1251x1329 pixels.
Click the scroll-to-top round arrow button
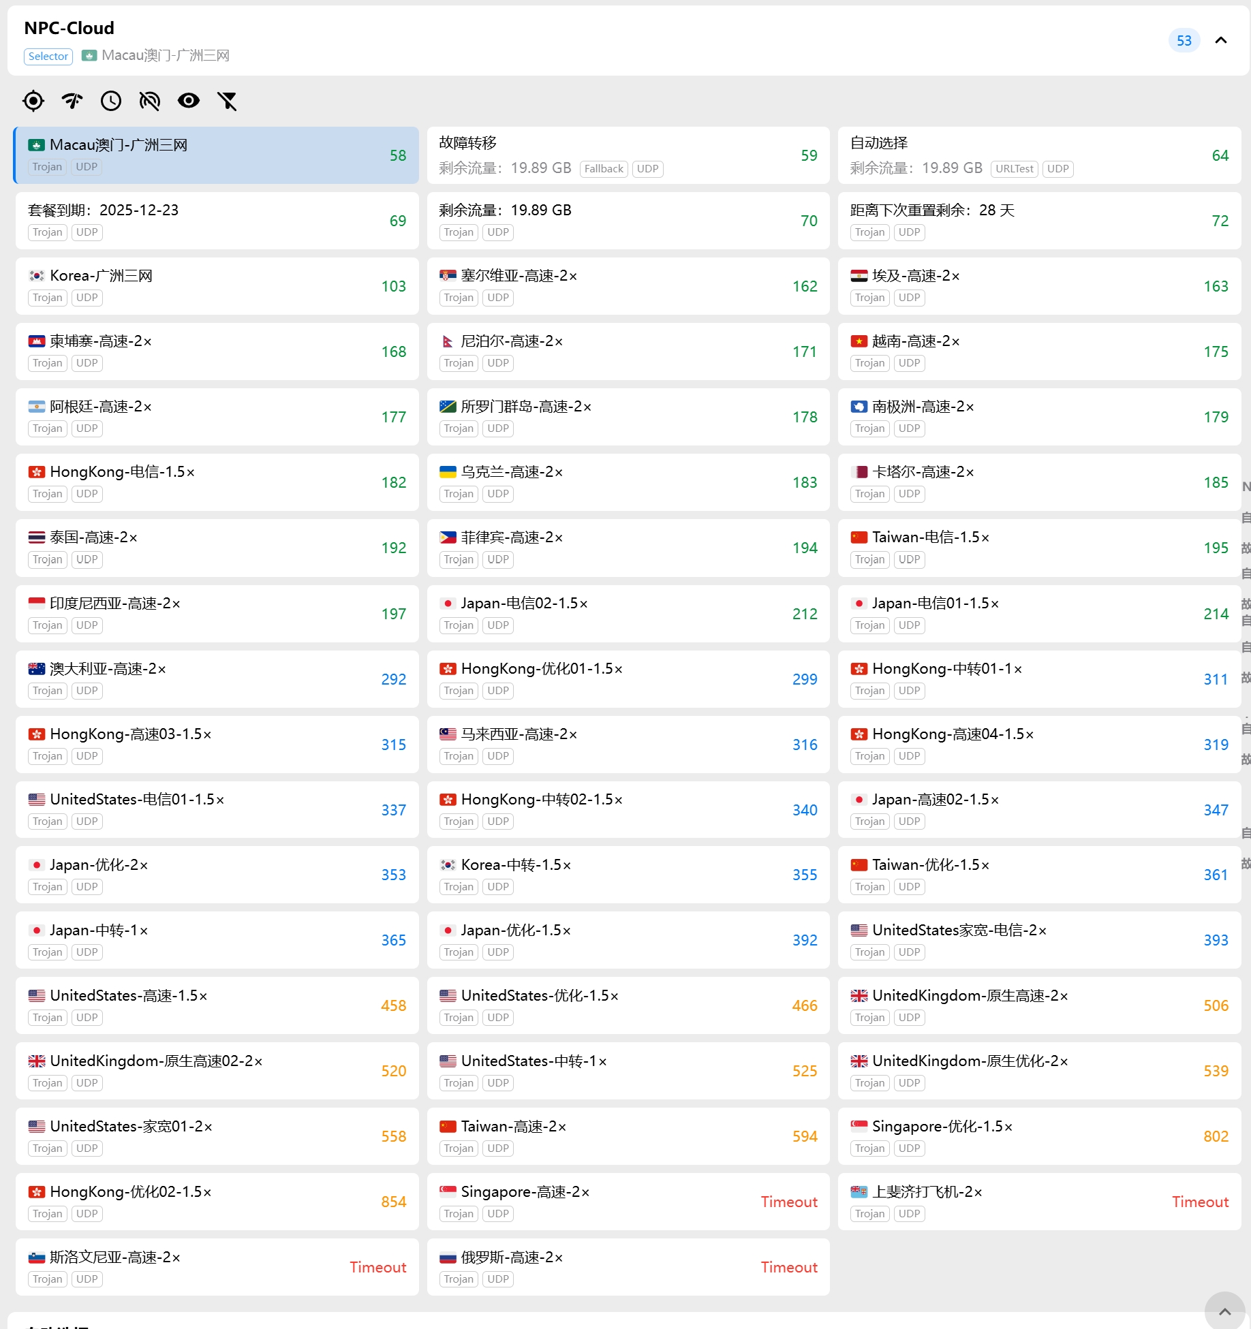point(1224,1311)
